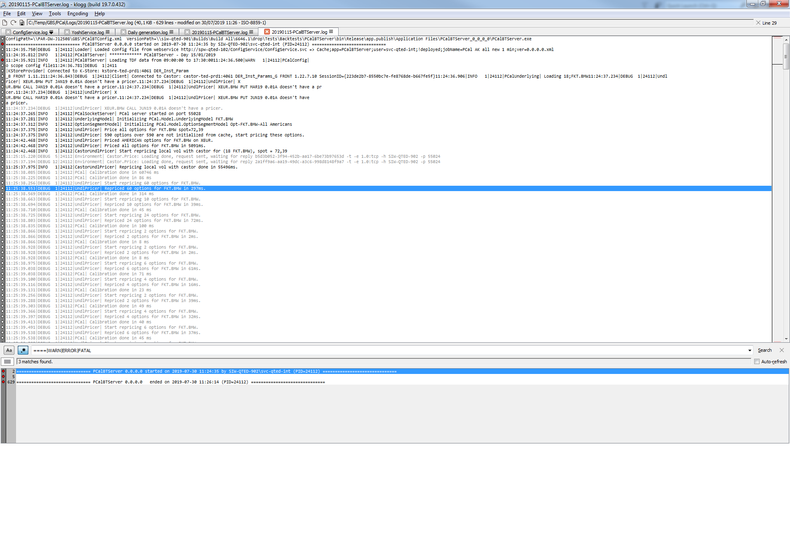Click the open file icon in toolbar
This screenshot has width=790, height=549.
[x=5, y=23]
